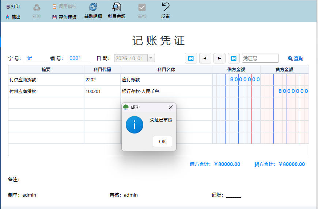Click the 凭证已审核 message text
318x209 pixels.
[161, 120]
